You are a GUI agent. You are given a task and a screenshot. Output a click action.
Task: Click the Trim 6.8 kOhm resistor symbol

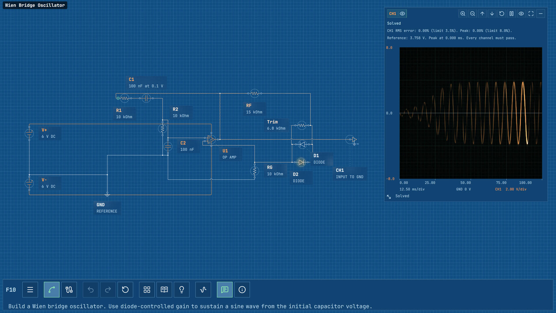302,125
